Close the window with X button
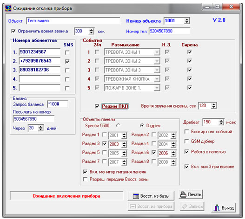The height and width of the screenshot is (219, 245). click(x=231, y=7)
